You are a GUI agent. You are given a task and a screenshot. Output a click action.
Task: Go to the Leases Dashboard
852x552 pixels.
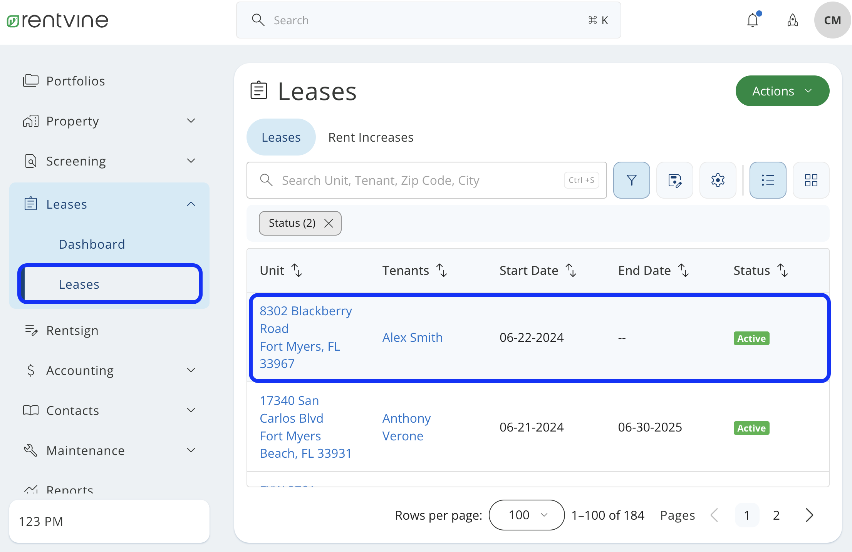tap(92, 244)
